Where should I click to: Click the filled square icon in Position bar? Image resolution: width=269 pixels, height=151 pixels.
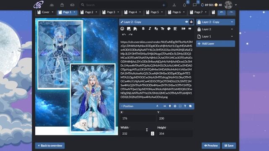[x=190, y=106]
